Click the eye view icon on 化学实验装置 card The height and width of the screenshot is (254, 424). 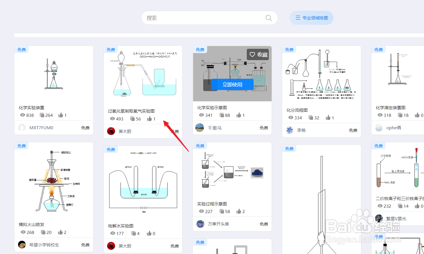pos(22,115)
